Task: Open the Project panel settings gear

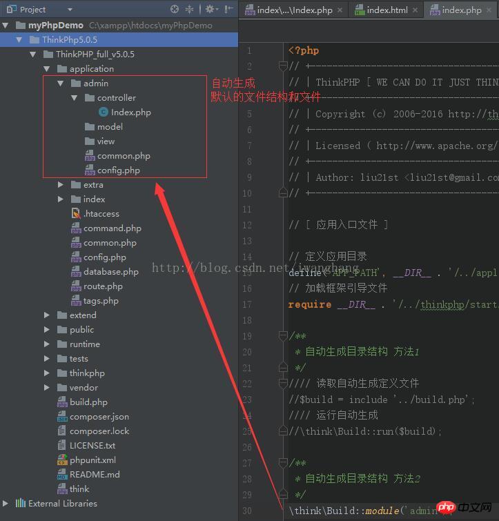Action: [x=211, y=9]
